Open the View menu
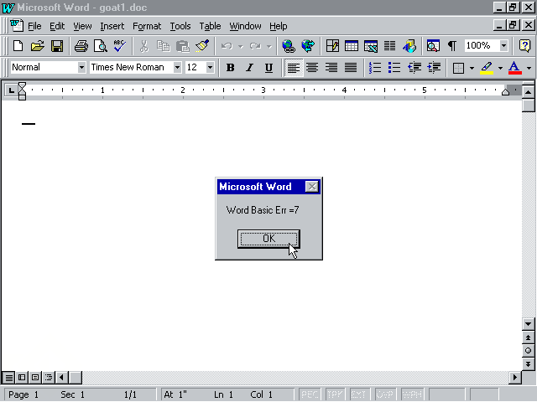Image resolution: width=537 pixels, height=402 pixels. (x=82, y=26)
